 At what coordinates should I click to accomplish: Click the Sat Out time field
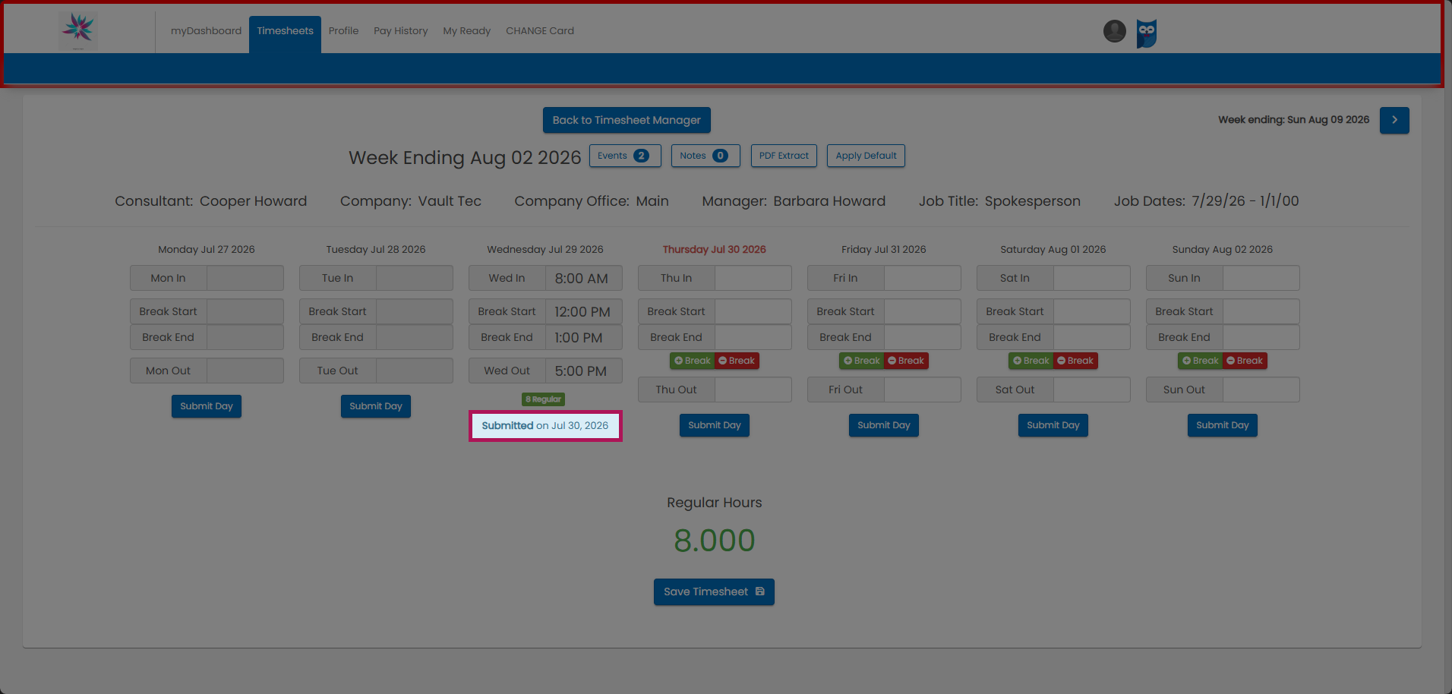pyautogui.click(x=1092, y=390)
